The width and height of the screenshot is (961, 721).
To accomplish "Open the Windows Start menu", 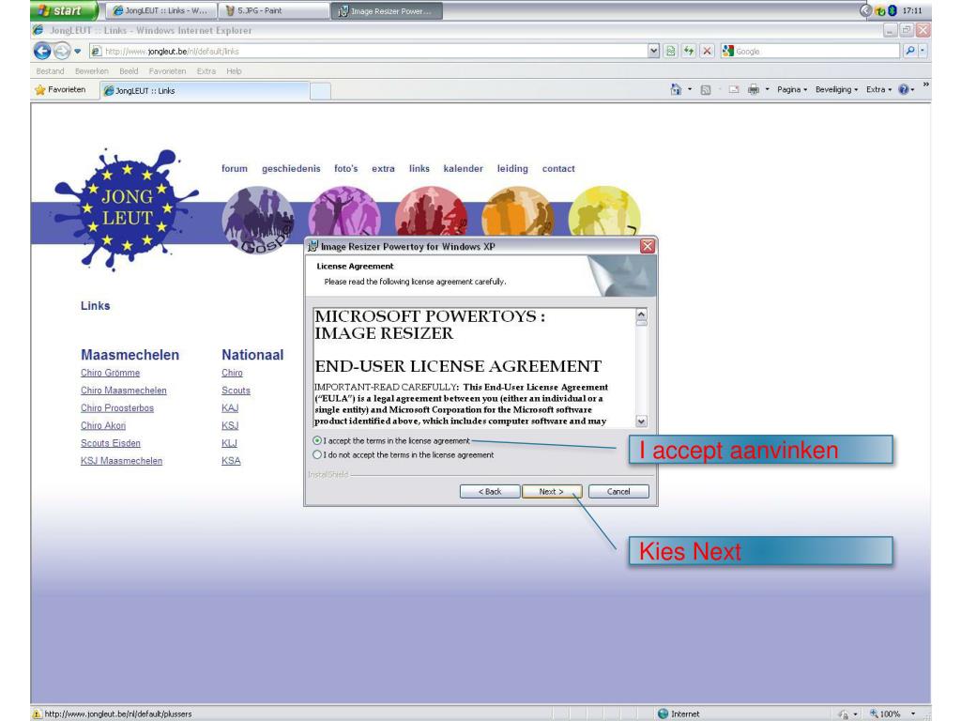I will (63, 10).
